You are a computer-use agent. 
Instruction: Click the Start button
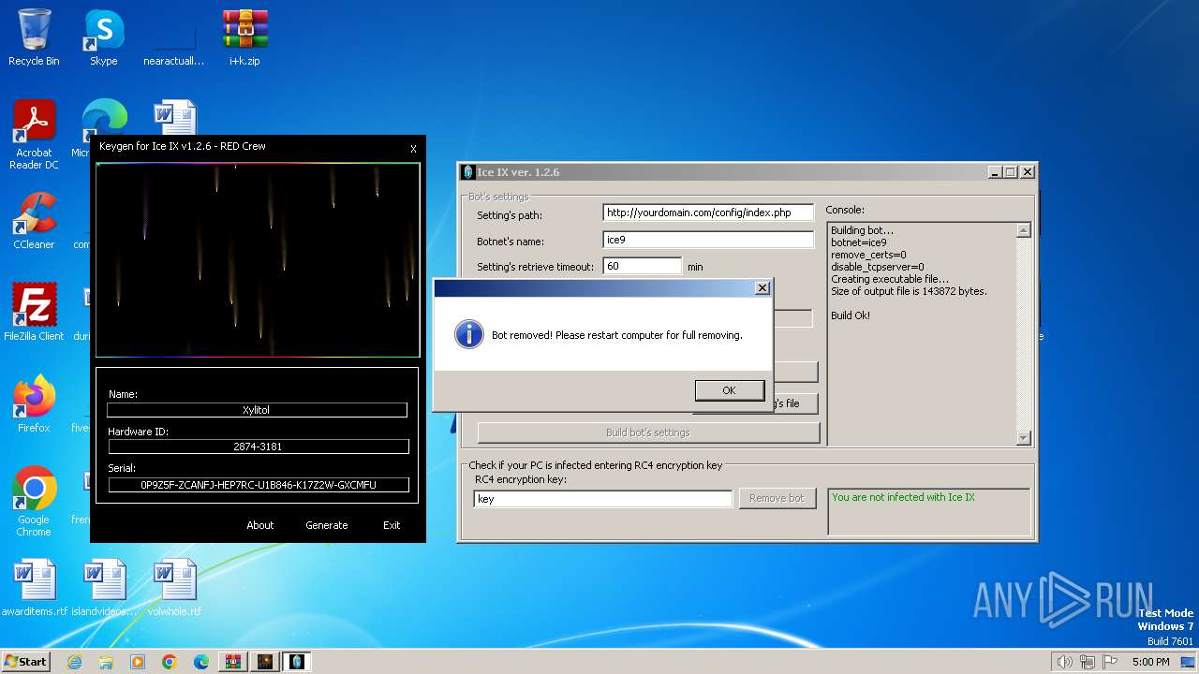click(25, 661)
